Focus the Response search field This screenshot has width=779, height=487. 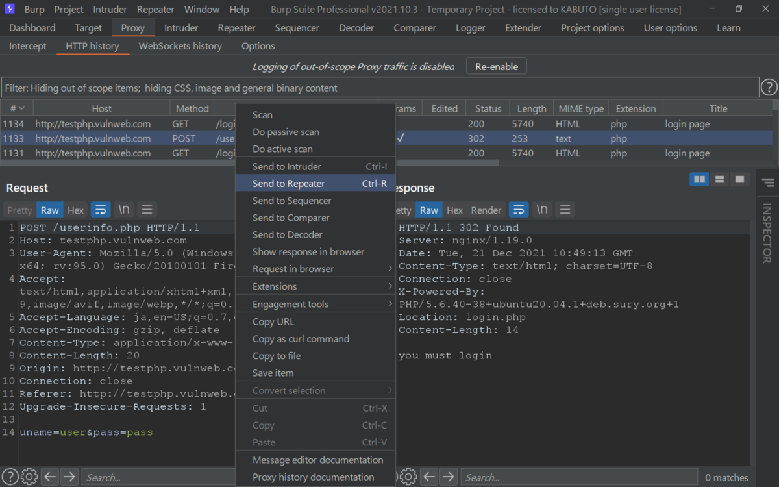point(579,477)
